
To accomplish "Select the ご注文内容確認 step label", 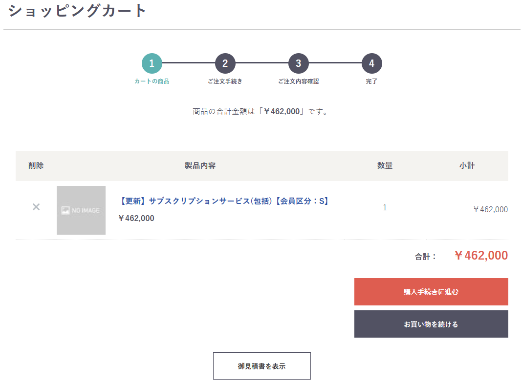I will pyautogui.click(x=298, y=81).
